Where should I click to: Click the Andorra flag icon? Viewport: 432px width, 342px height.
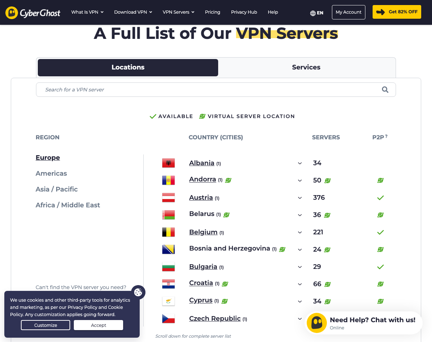pos(168,180)
